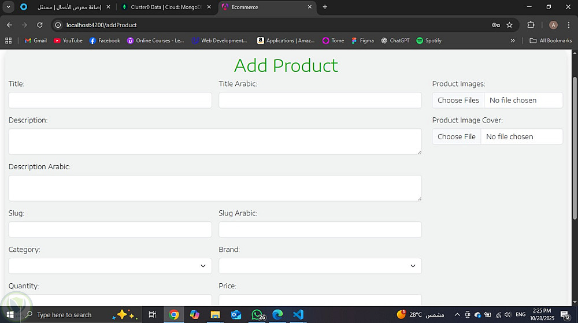Open Online Courses bookmark

[x=155, y=40]
